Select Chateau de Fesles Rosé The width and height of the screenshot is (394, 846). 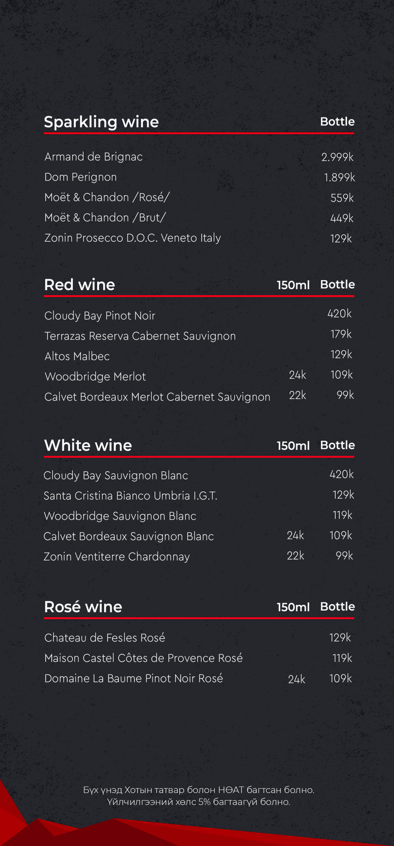tap(105, 638)
